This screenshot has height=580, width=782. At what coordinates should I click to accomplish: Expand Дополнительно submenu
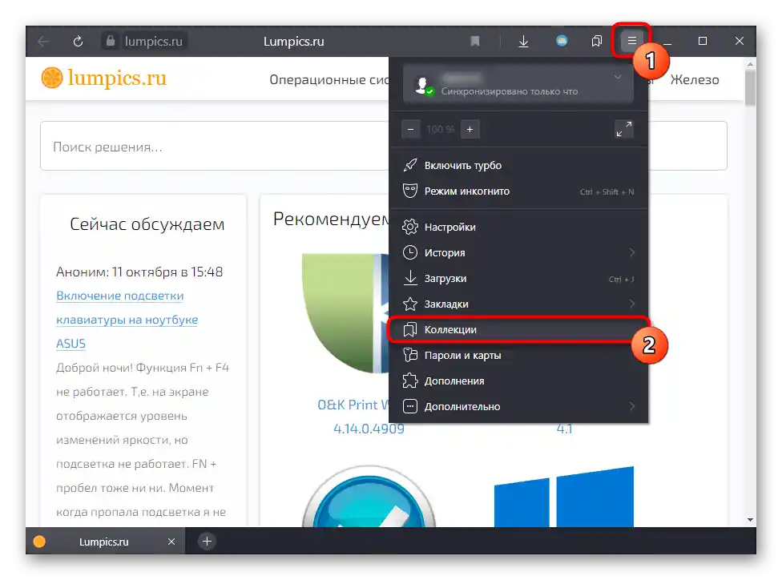518,406
